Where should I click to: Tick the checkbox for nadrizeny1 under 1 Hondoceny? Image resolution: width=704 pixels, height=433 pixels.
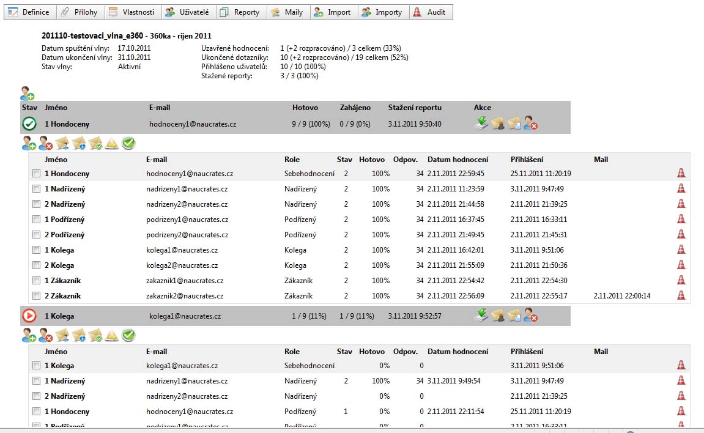point(37,189)
